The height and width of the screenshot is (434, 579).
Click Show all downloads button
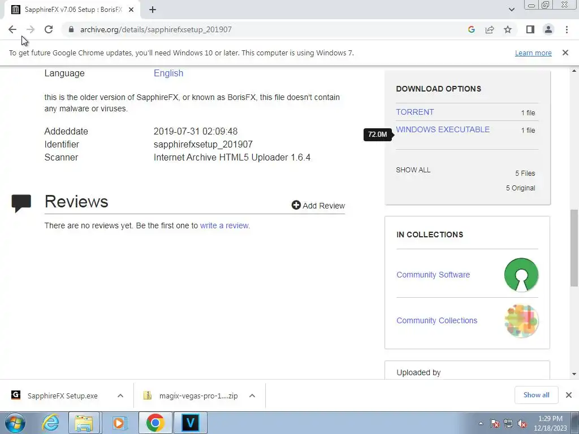coord(536,395)
